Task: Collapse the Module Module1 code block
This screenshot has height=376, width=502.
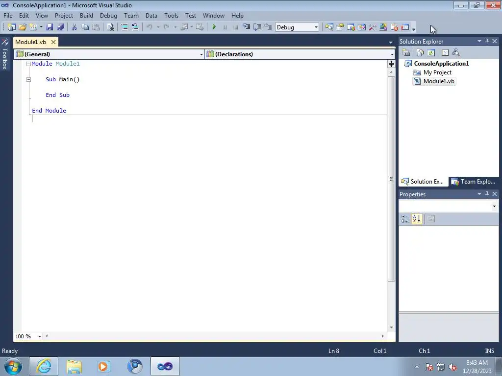Action: coord(28,64)
